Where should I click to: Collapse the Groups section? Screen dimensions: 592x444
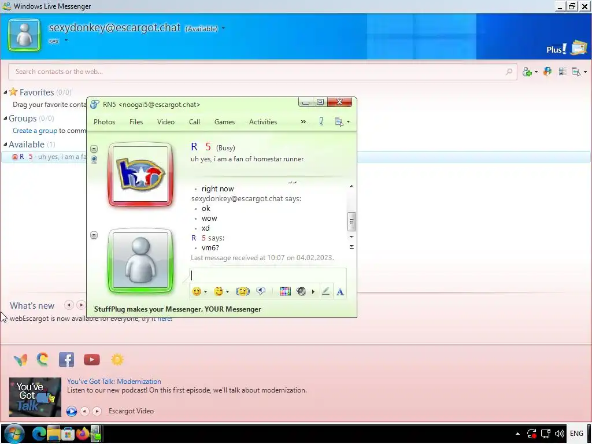point(5,118)
